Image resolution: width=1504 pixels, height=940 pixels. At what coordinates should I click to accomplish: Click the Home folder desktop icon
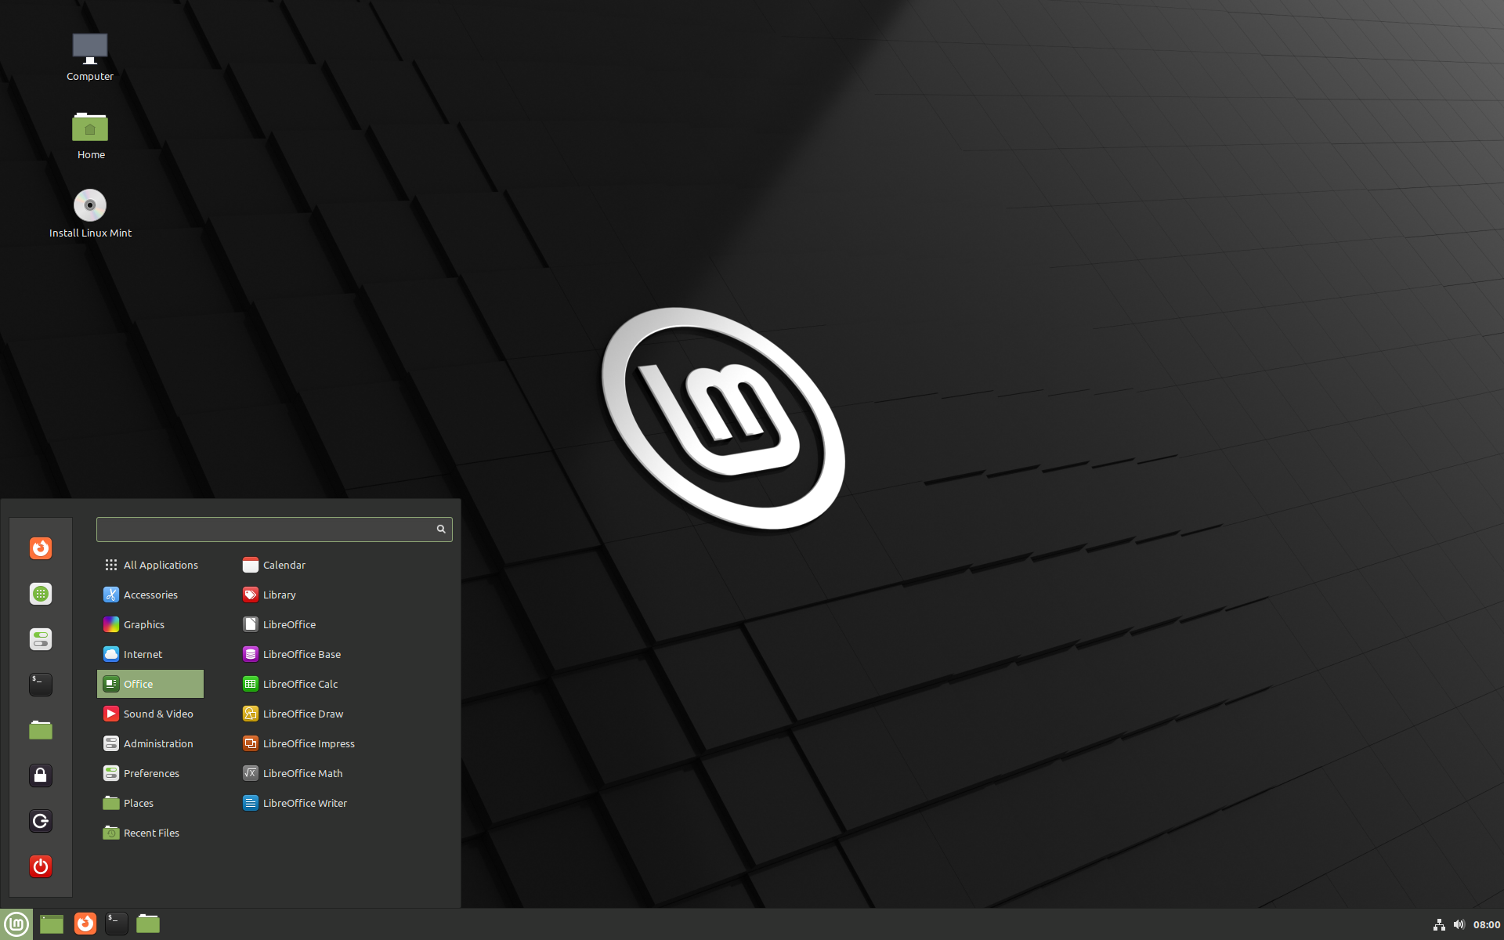click(89, 128)
